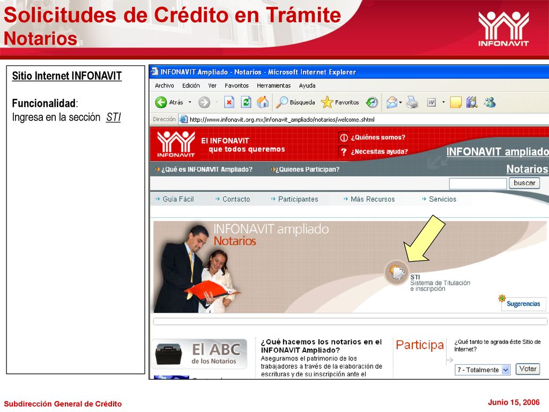Click the Dirección address bar URL

point(282,120)
